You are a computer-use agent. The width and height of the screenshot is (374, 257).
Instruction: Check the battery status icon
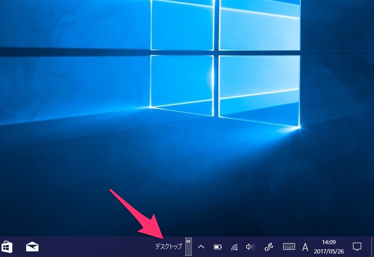tap(218, 247)
